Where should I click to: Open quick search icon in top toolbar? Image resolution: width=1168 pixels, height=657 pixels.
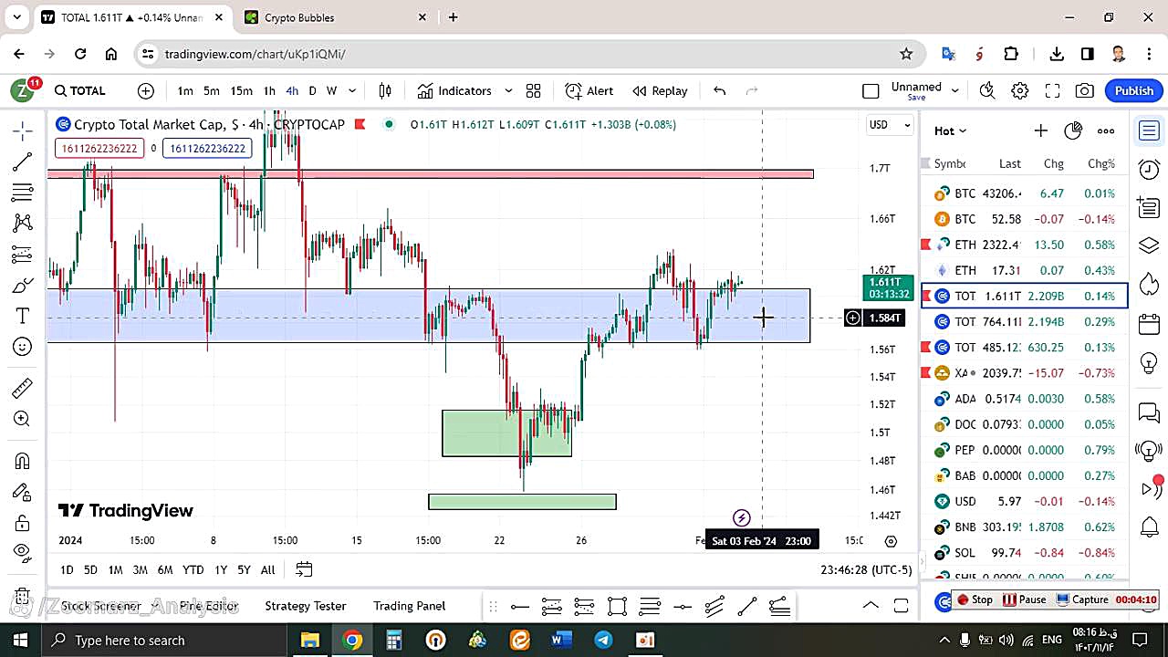pos(987,90)
